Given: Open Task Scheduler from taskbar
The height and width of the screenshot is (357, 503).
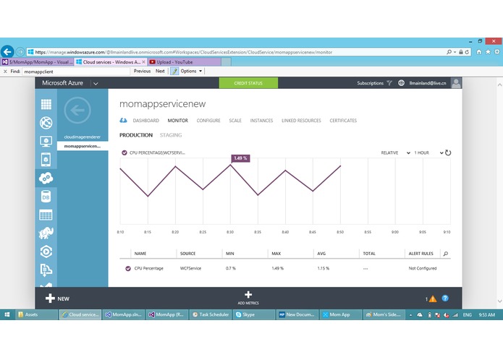Looking at the screenshot, I should [211, 315].
